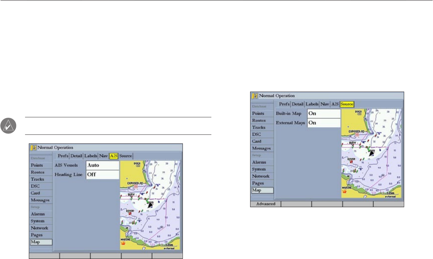The width and height of the screenshot is (433, 259).
Task: Open Tracks in AIS screen sidebar
Action: pyautogui.click(x=41, y=179)
